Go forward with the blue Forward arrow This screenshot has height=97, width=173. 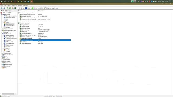pos(4,8)
